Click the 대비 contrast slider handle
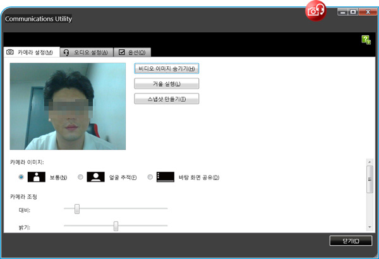Image resolution: width=379 pixels, height=259 pixels. pos(77,209)
